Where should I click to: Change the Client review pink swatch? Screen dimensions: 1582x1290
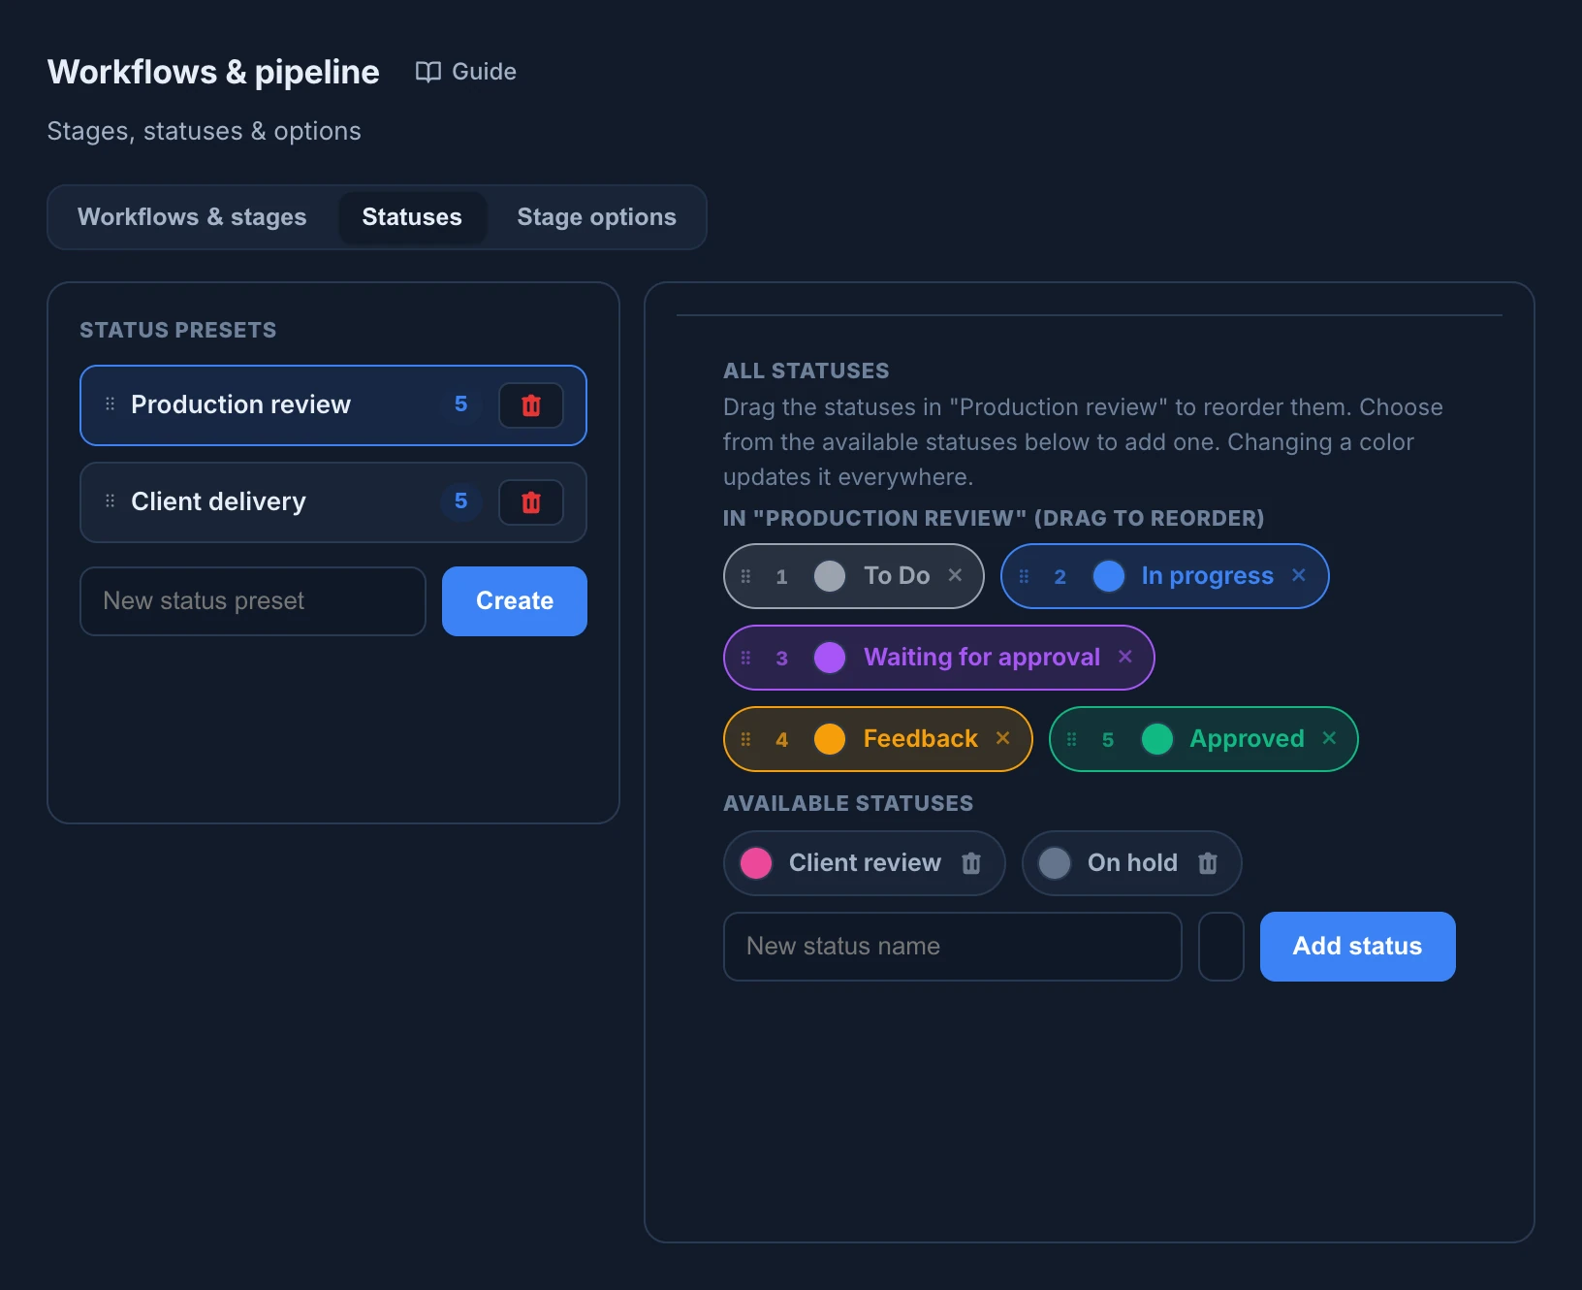click(x=756, y=863)
